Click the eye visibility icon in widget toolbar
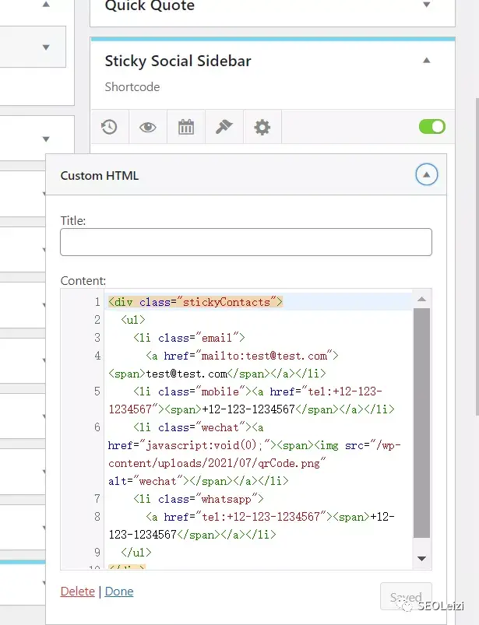479x625 pixels. coord(147,127)
